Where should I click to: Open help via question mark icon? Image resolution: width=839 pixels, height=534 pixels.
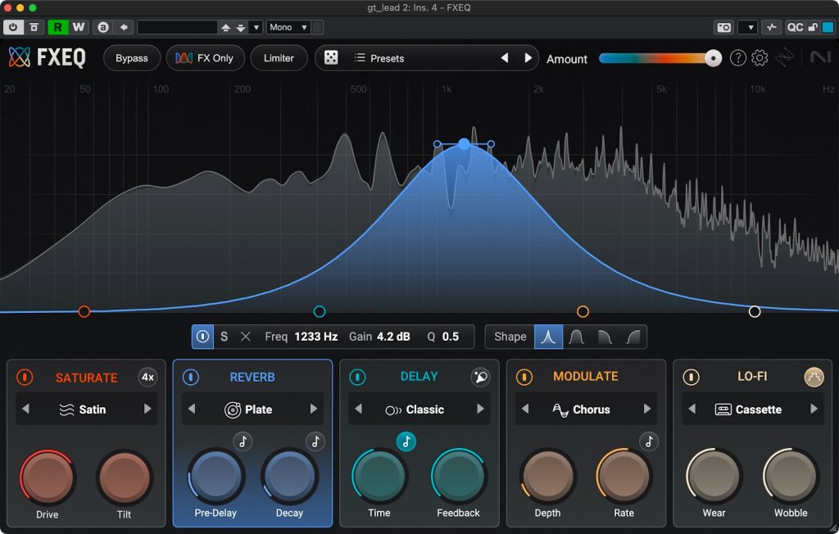737,58
